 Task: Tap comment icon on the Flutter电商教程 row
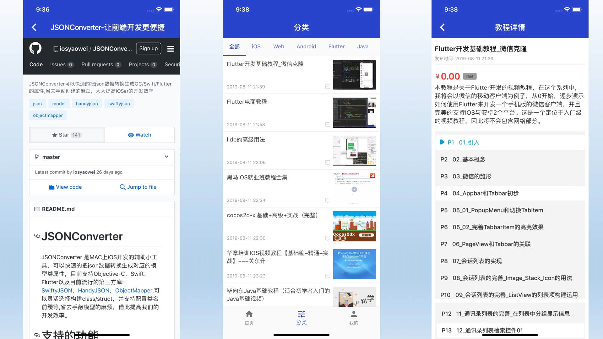tap(328, 125)
